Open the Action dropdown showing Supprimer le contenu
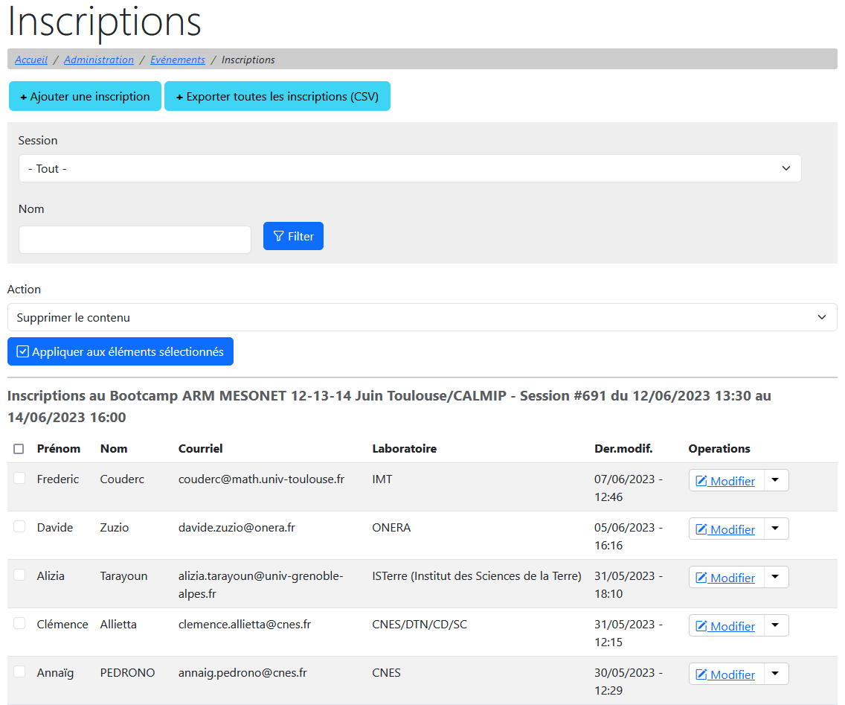The height and width of the screenshot is (705, 845). coord(422,317)
